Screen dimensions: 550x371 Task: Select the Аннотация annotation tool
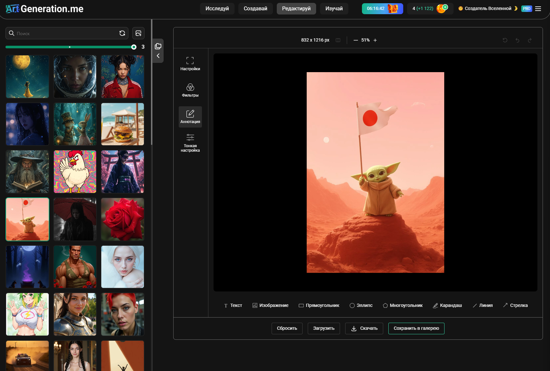(190, 117)
